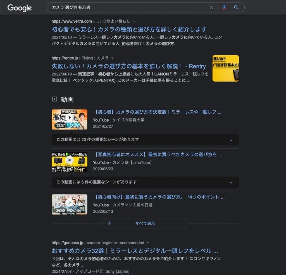Click the X to clear the search query

pyautogui.click(x=211, y=7)
